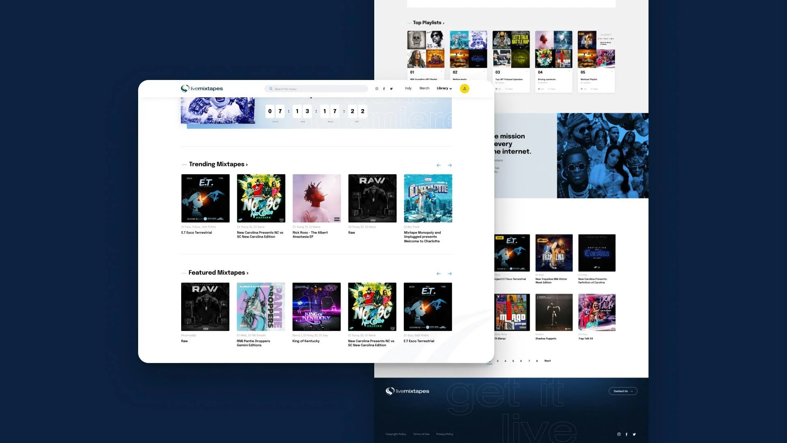The height and width of the screenshot is (443, 787).
Task: Open Terms of Use footer link
Action: [x=421, y=434]
